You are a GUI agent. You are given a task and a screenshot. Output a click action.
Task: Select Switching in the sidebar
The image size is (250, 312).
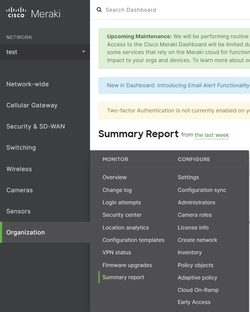(21, 147)
